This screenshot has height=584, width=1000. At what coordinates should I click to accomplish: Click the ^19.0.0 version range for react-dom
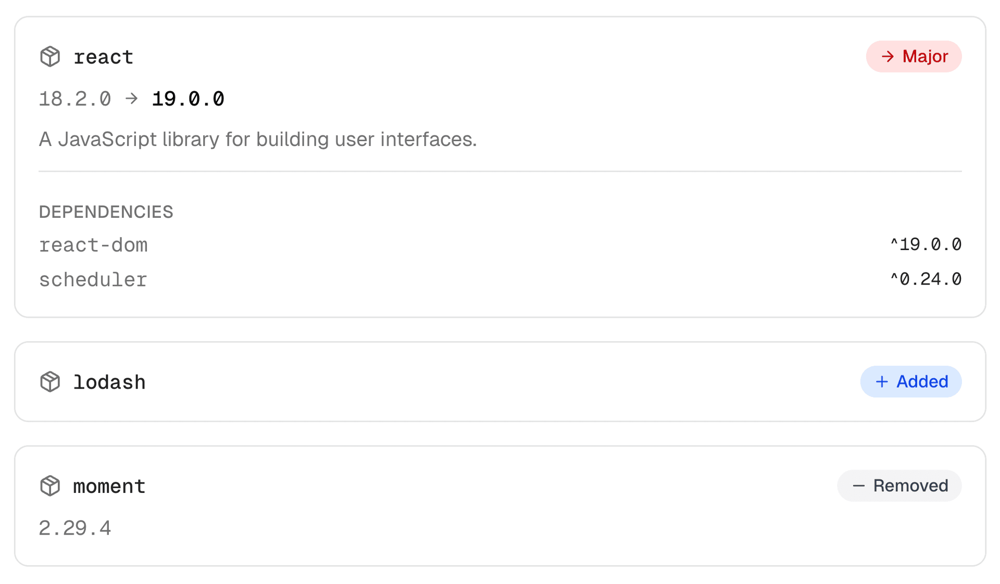click(926, 244)
